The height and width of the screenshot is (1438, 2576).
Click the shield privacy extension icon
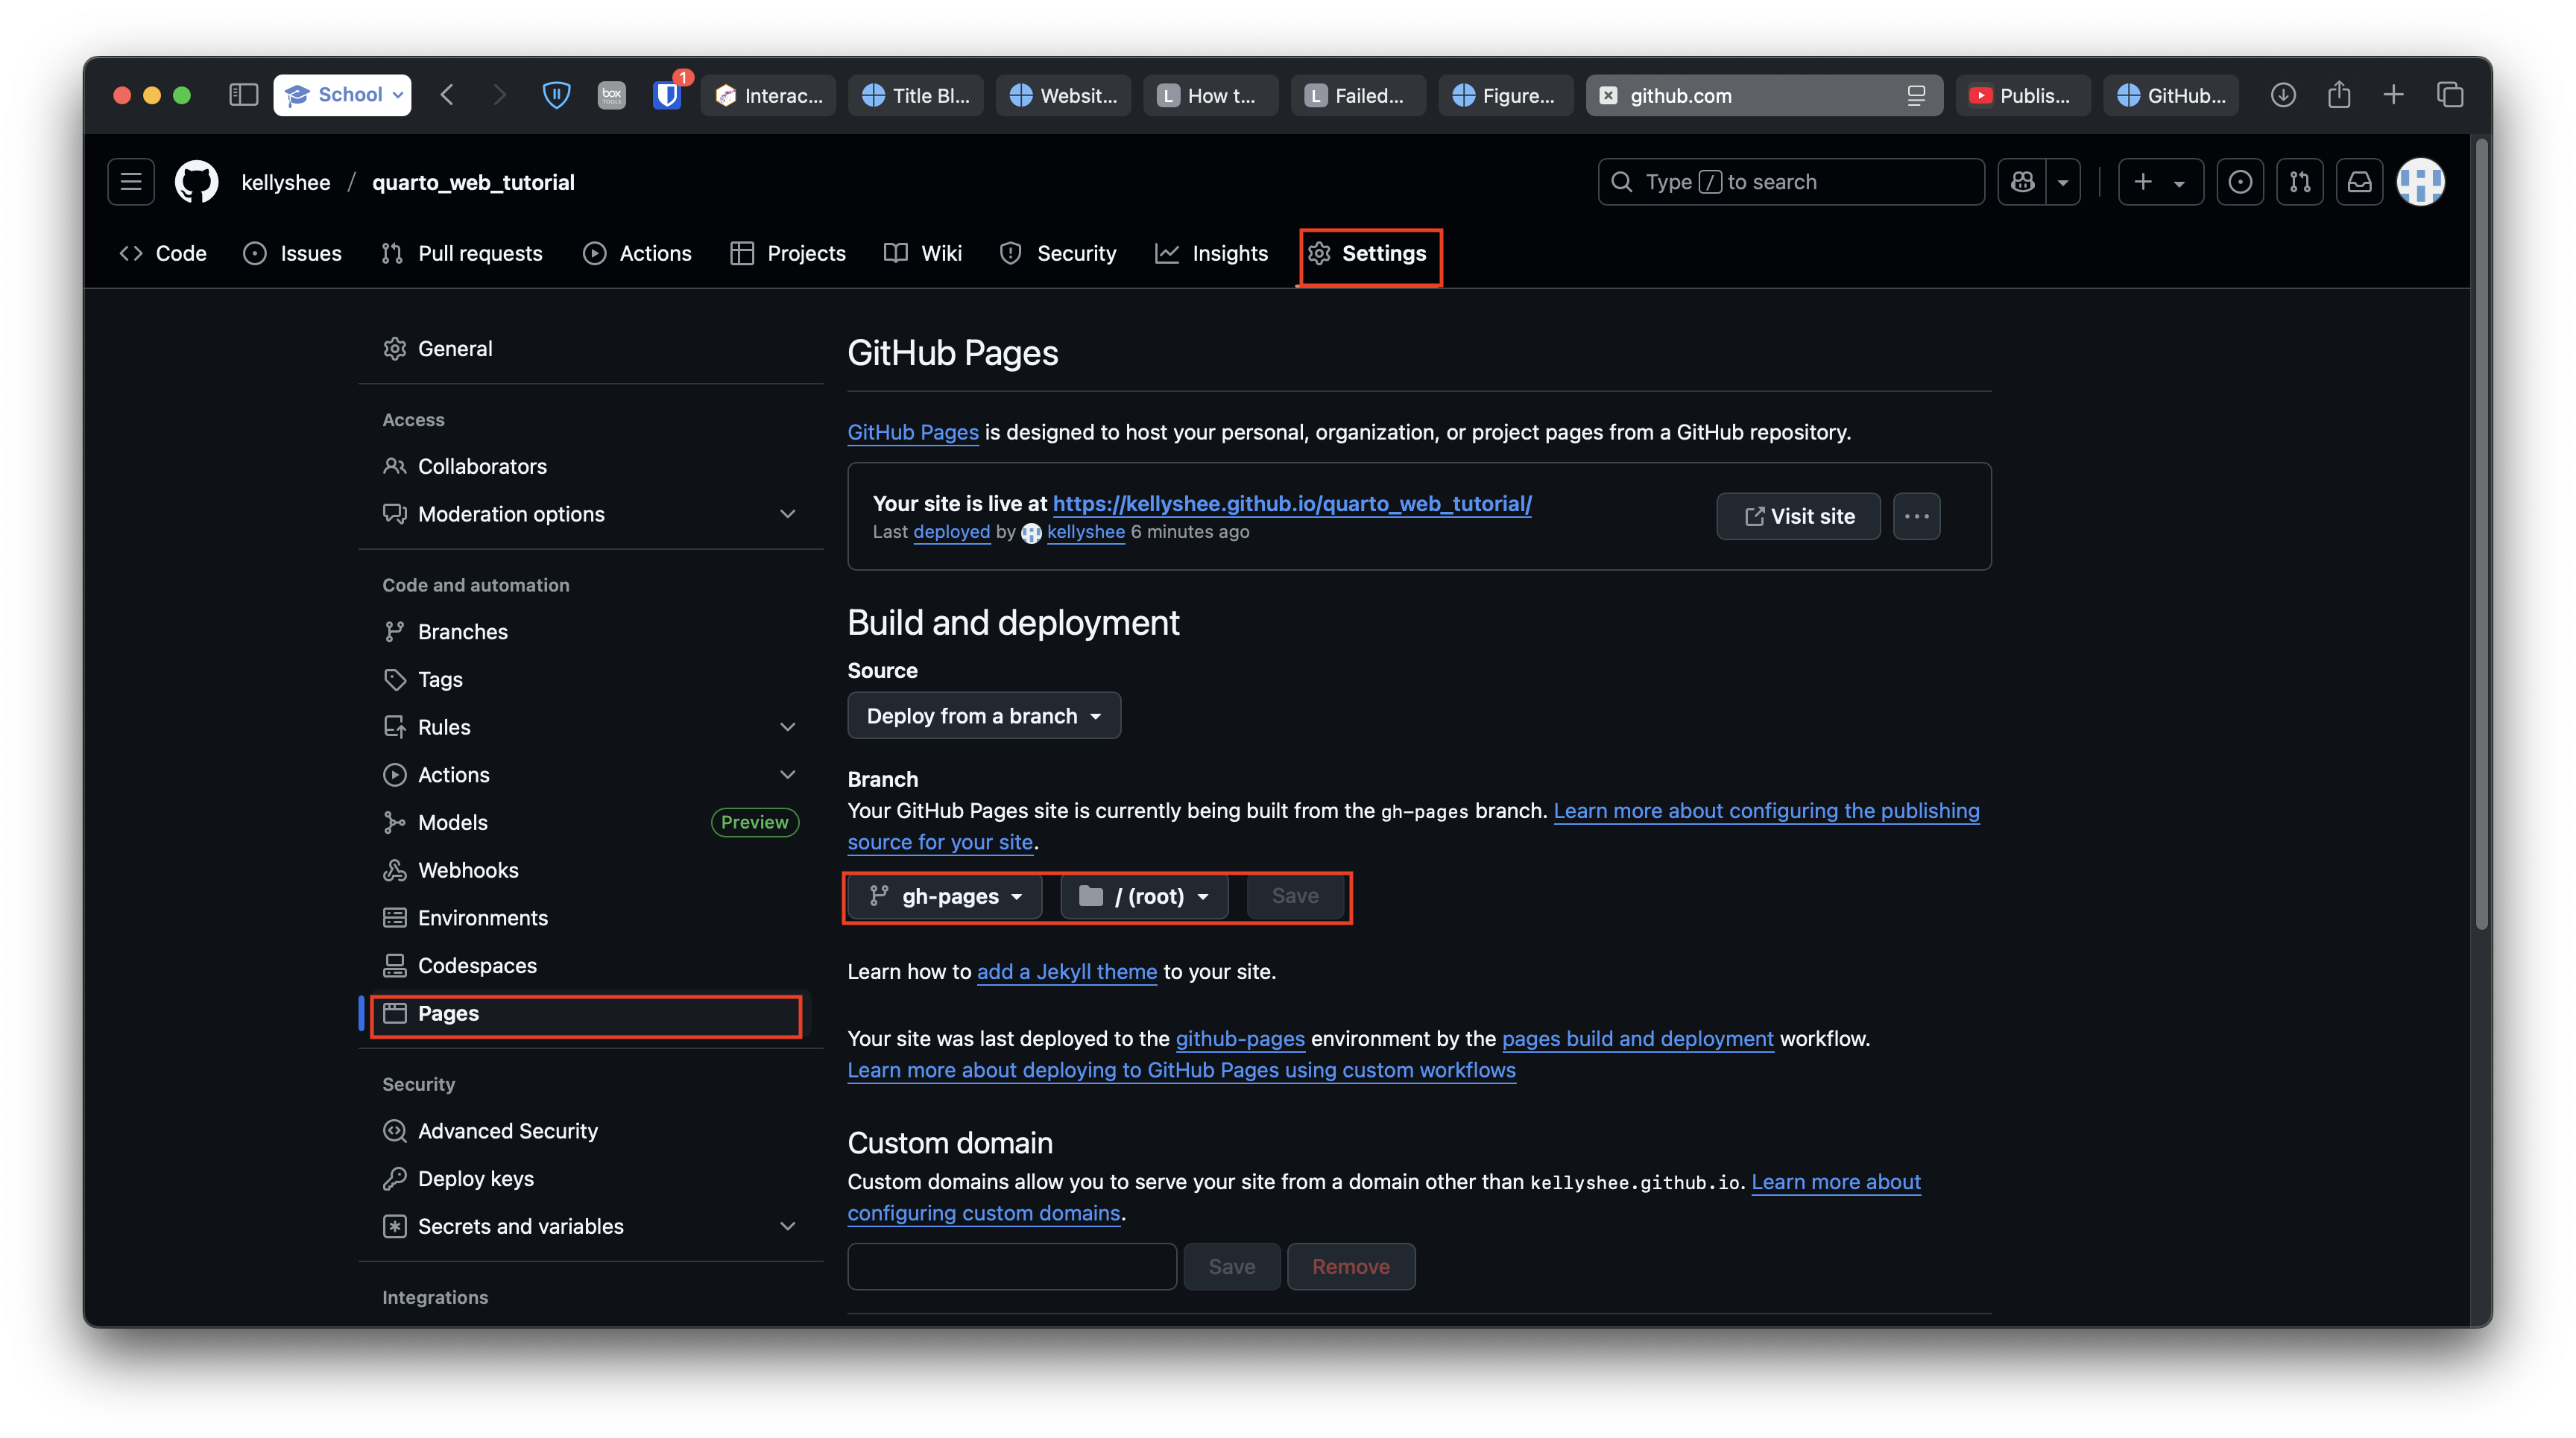[556, 95]
